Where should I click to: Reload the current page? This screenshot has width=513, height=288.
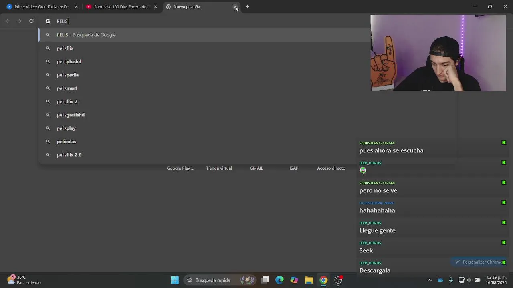click(x=31, y=21)
